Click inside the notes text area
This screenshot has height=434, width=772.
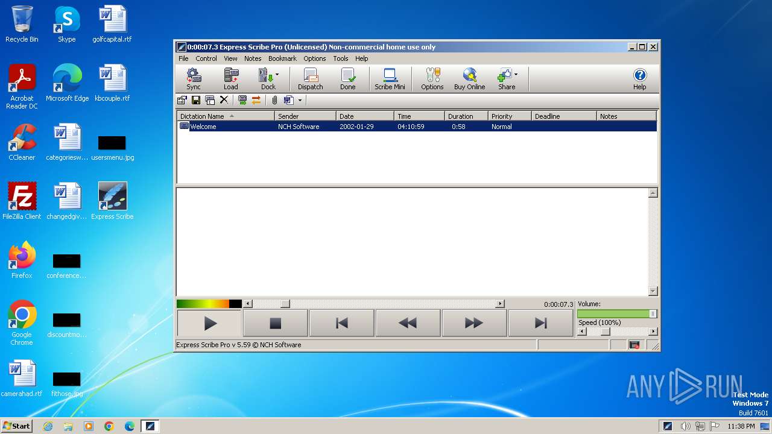(x=412, y=242)
